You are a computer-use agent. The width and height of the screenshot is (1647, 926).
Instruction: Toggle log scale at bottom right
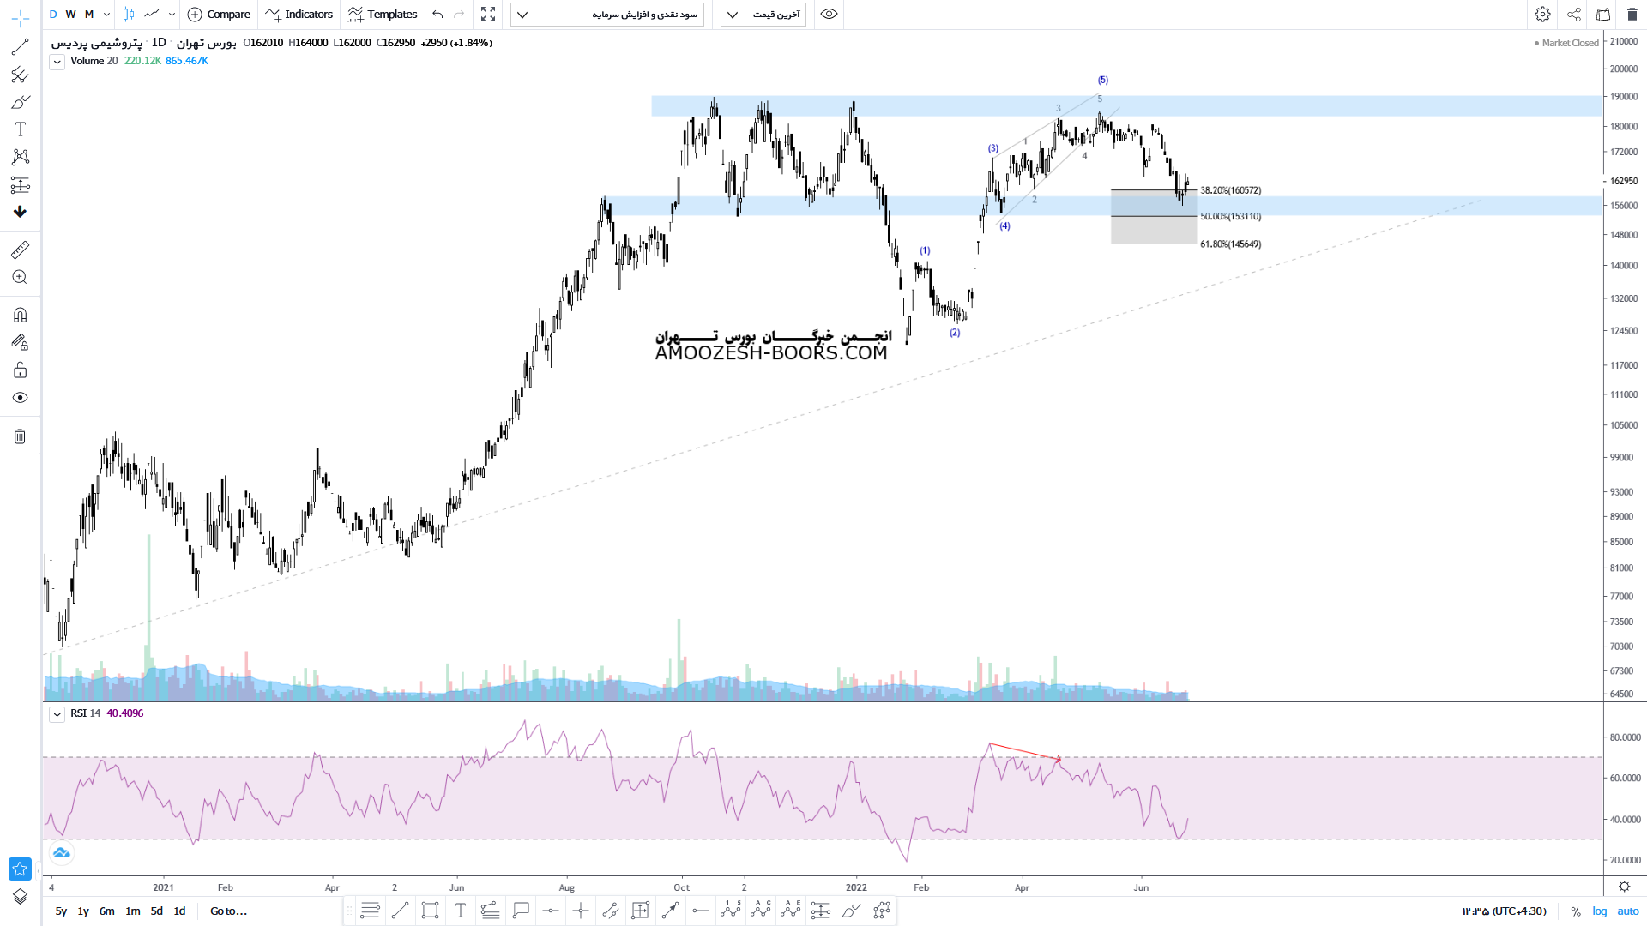tap(1600, 911)
